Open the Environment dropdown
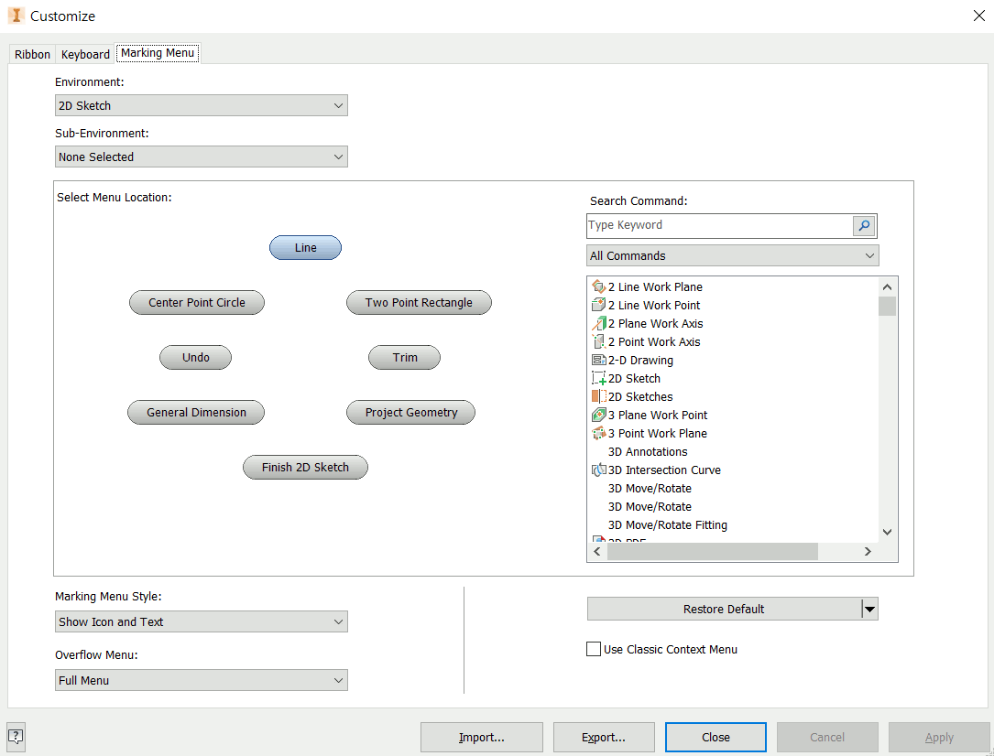 point(202,106)
